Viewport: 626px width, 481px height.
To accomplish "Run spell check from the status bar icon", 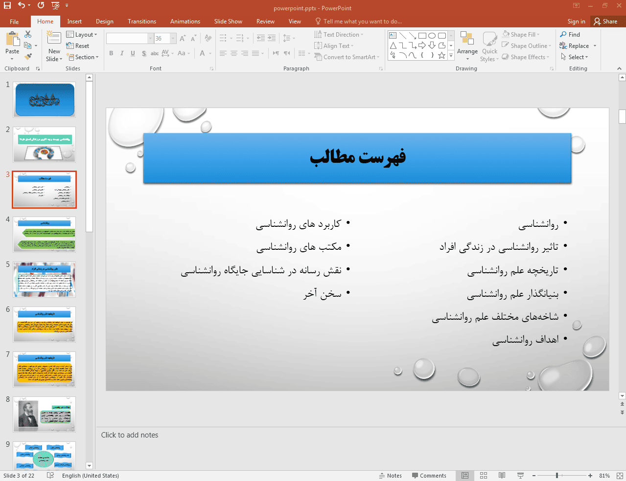I will click(50, 476).
